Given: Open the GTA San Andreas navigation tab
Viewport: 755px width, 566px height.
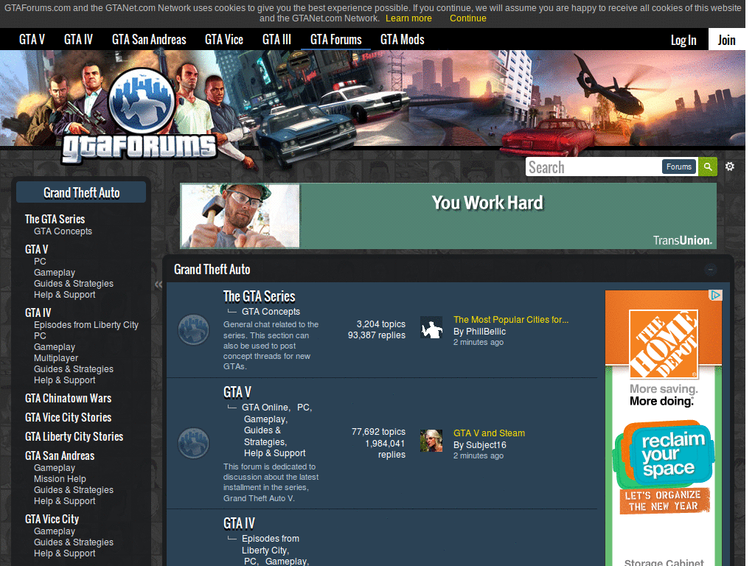Looking at the screenshot, I should (x=149, y=40).
